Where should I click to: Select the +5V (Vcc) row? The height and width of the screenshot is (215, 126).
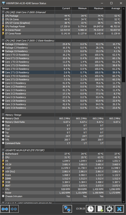pyautogui.click(x=61, y=171)
